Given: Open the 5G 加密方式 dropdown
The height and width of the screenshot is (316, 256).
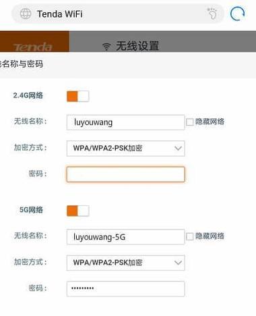Looking at the screenshot, I should [126, 263].
